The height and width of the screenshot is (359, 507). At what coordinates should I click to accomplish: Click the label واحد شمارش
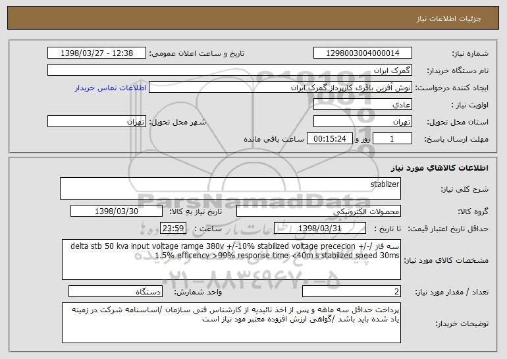click(x=198, y=292)
